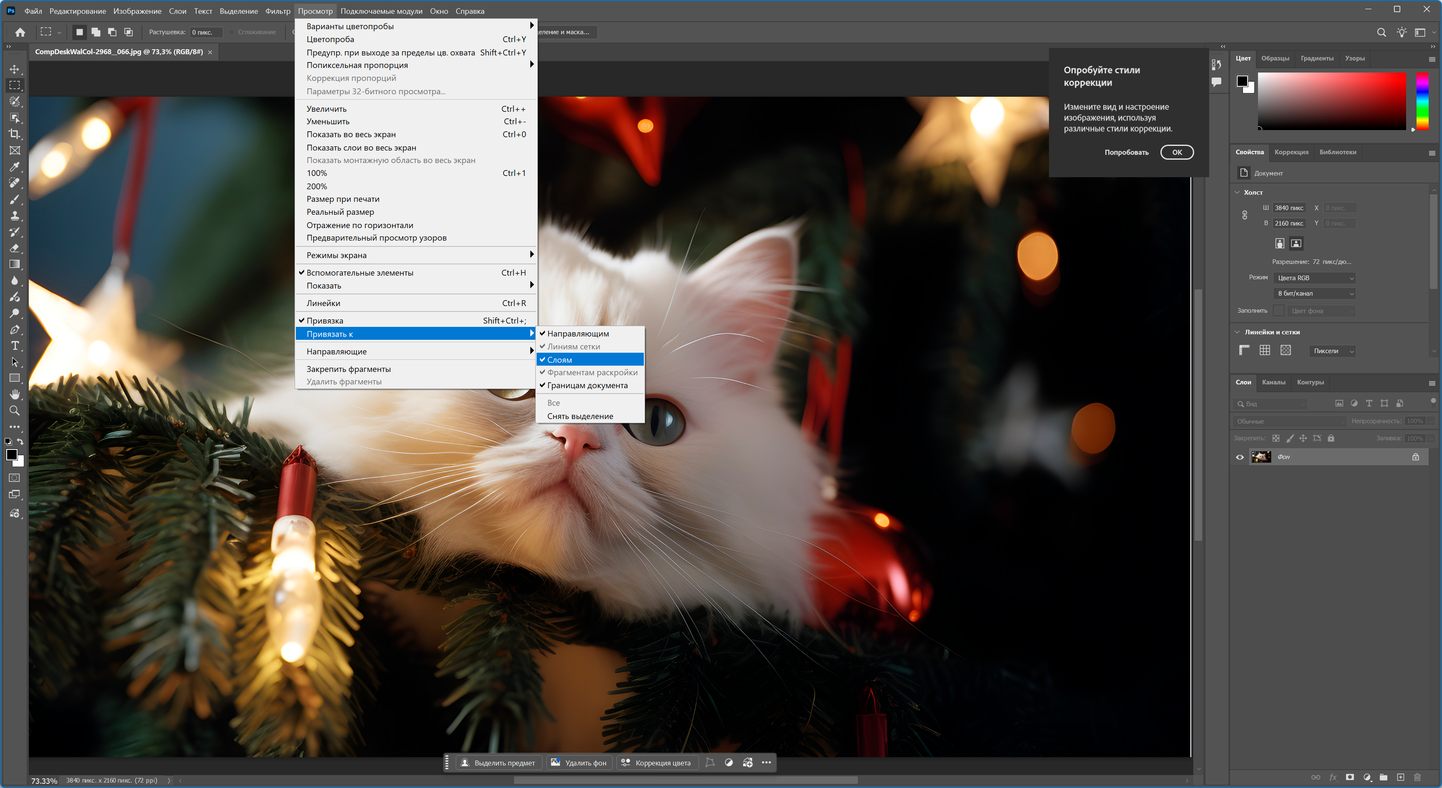Click the Home icon in the options bar
This screenshot has height=788, width=1442.
(x=20, y=33)
